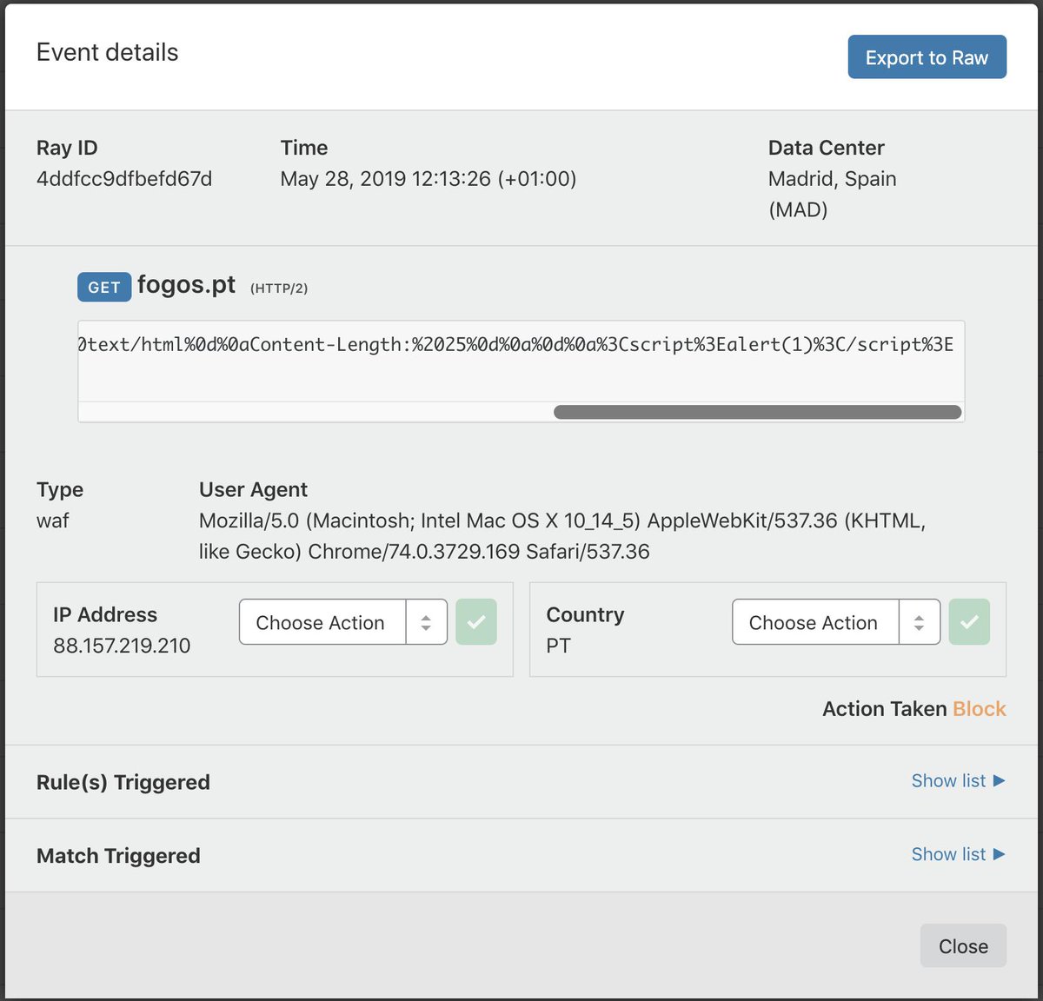The width and height of the screenshot is (1043, 1001).
Task: Confirm Country action with green checkmark
Action: coord(969,622)
